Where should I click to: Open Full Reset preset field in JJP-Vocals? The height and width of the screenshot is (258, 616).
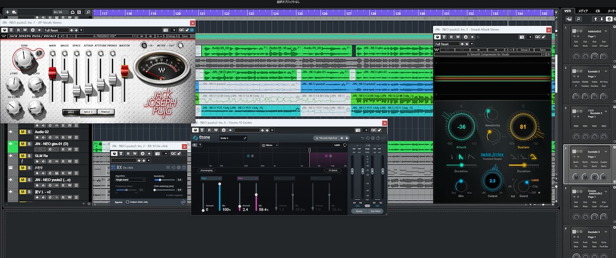[56, 30]
